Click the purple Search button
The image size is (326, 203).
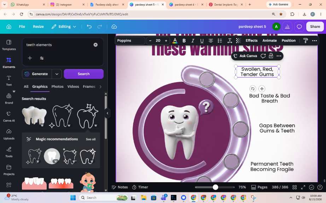(x=83, y=74)
